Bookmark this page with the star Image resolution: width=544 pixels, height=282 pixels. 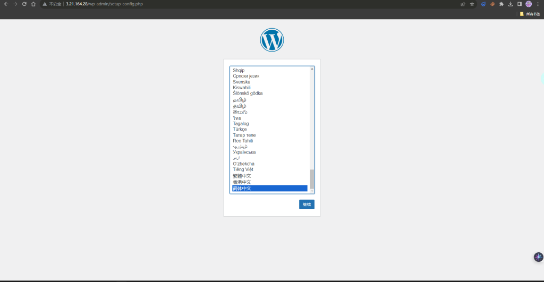coord(472,4)
